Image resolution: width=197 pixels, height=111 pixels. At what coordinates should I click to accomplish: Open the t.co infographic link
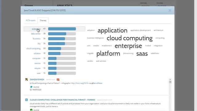[80, 83]
